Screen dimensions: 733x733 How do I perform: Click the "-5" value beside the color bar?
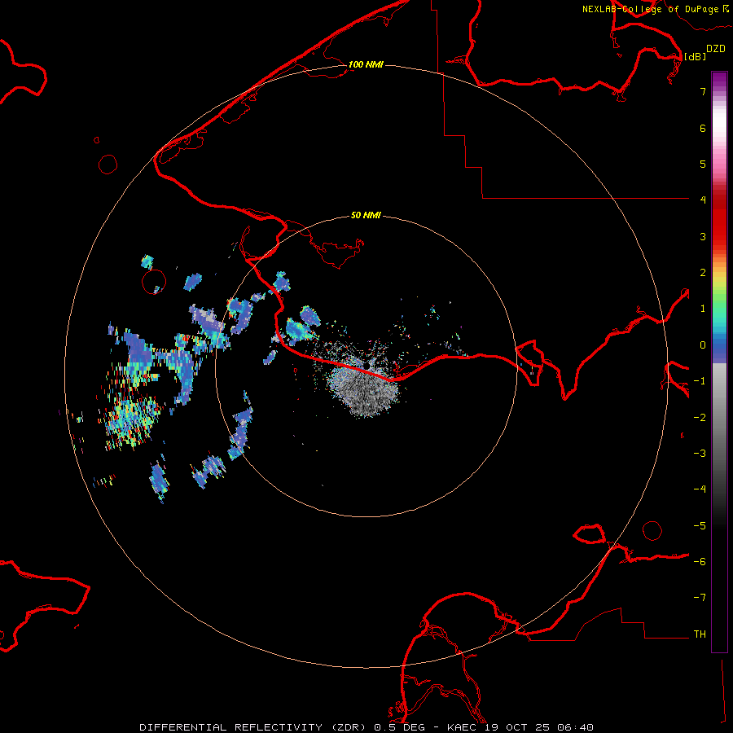click(700, 526)
